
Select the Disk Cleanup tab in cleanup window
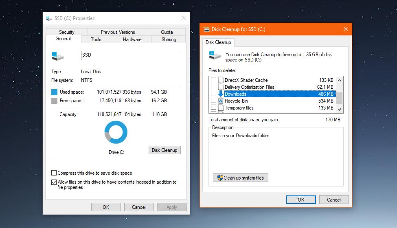point(218,42)
